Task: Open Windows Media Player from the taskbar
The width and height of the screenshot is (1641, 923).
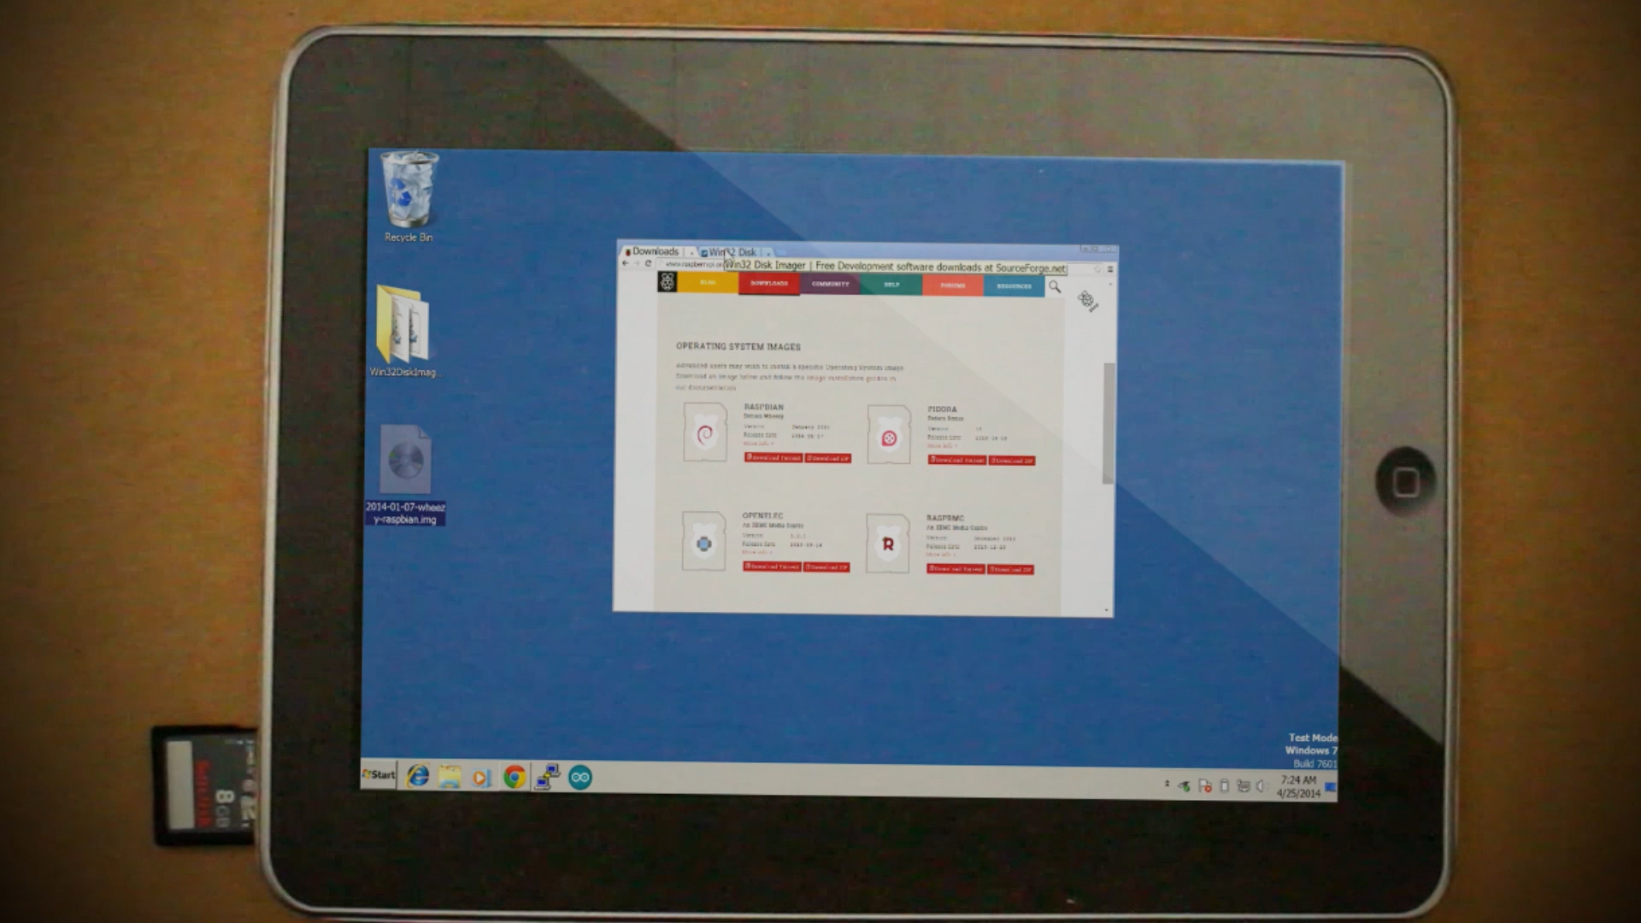Action: [x=482, y=778]
